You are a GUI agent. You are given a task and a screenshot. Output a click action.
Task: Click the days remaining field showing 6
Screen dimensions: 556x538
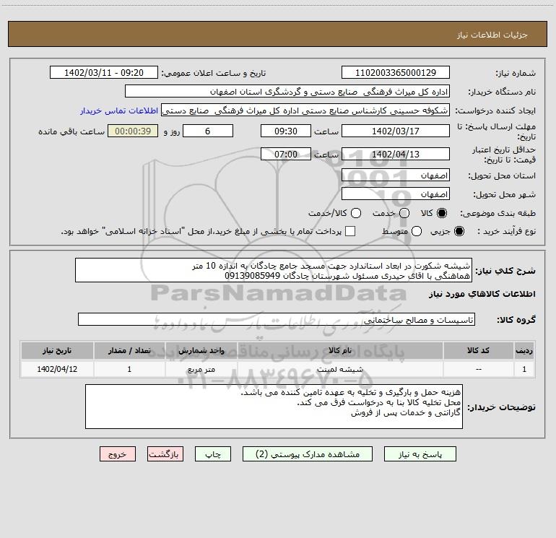[x=208, y=131]
